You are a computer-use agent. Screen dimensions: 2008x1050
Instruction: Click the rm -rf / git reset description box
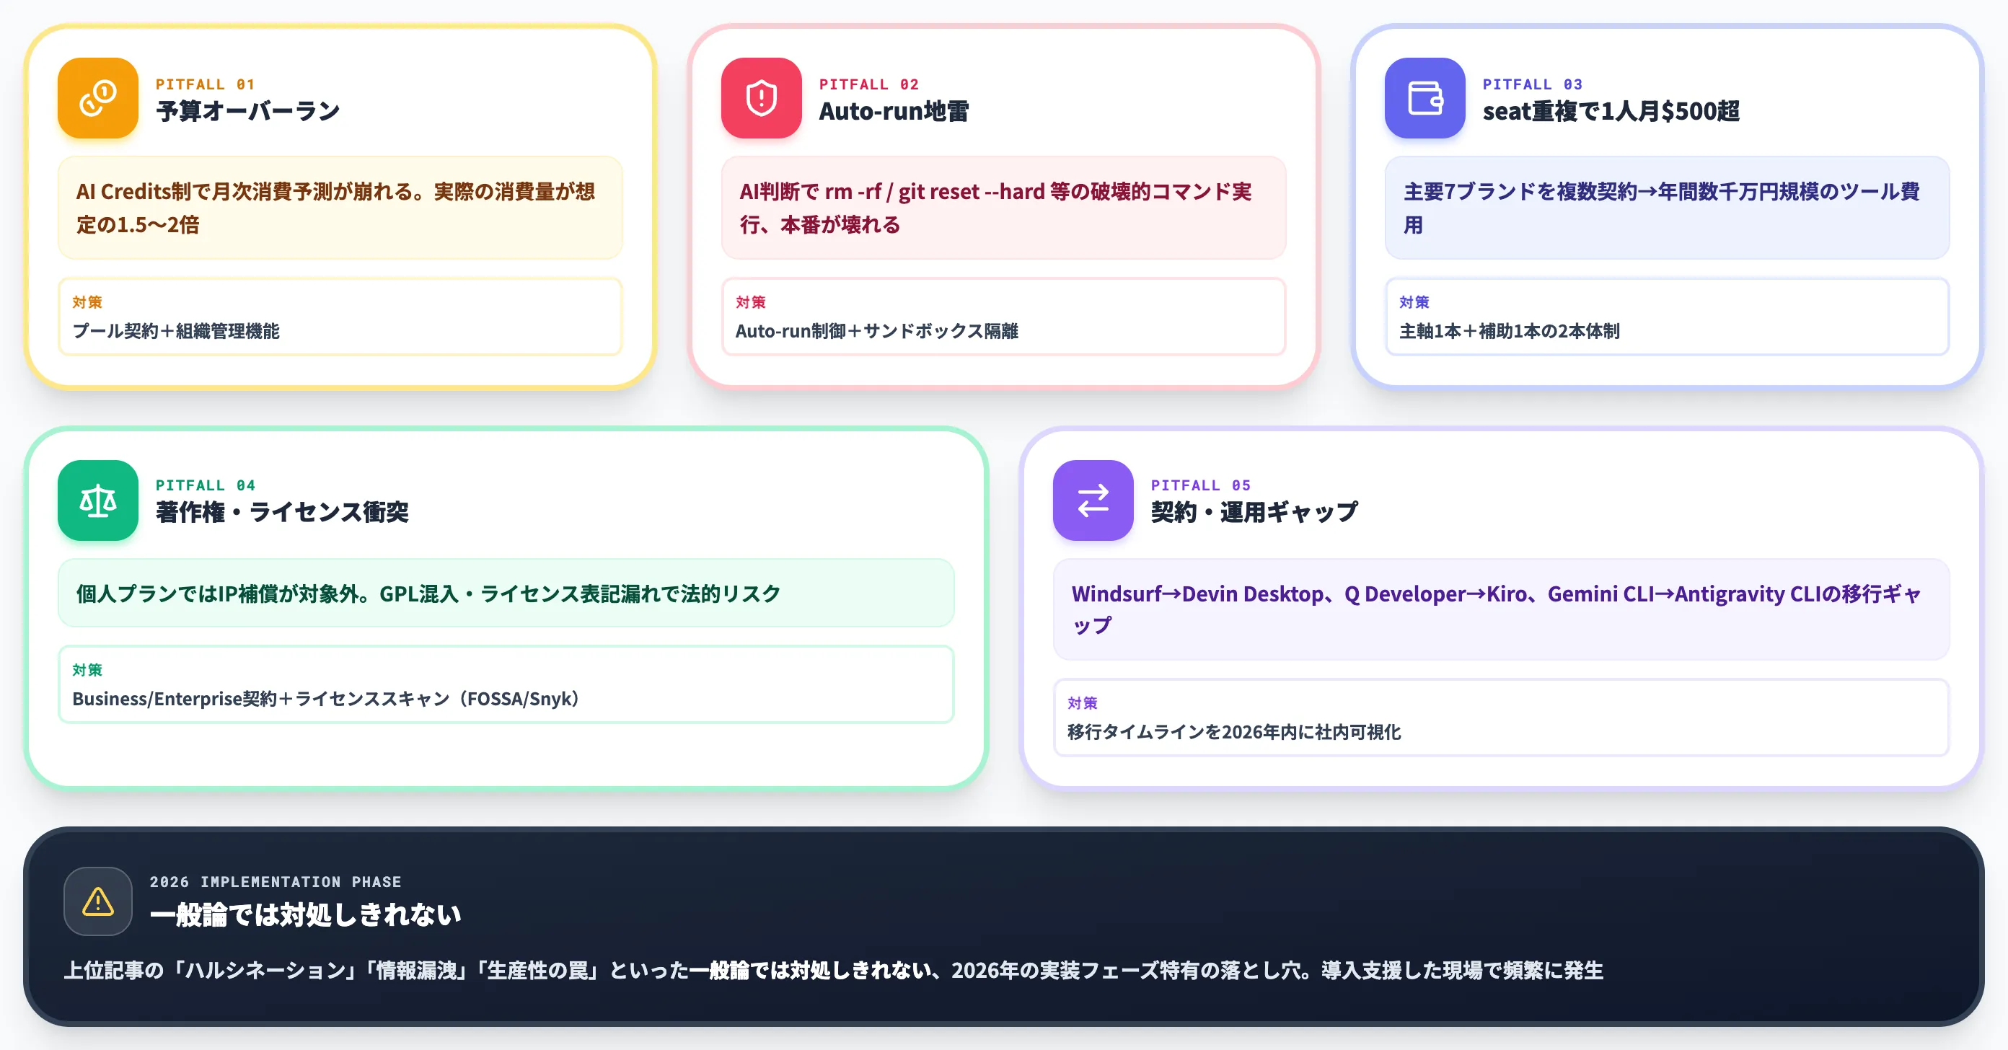click(1003, 208)
